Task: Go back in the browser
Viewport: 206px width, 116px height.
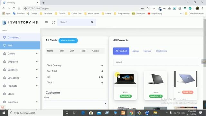Action: click(x=4, y=8)
